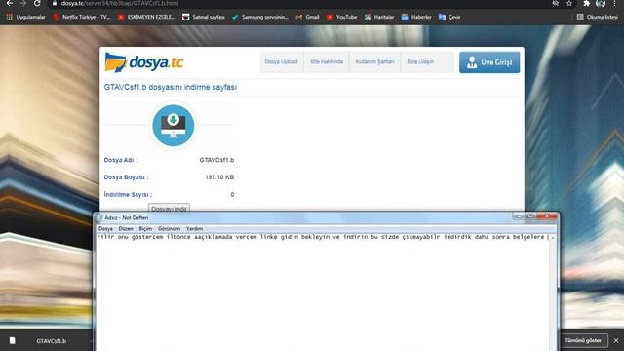Viewport: 624px width, 351px height.
Task: Click the Tümünü göster button
Action: coord(583,340)
